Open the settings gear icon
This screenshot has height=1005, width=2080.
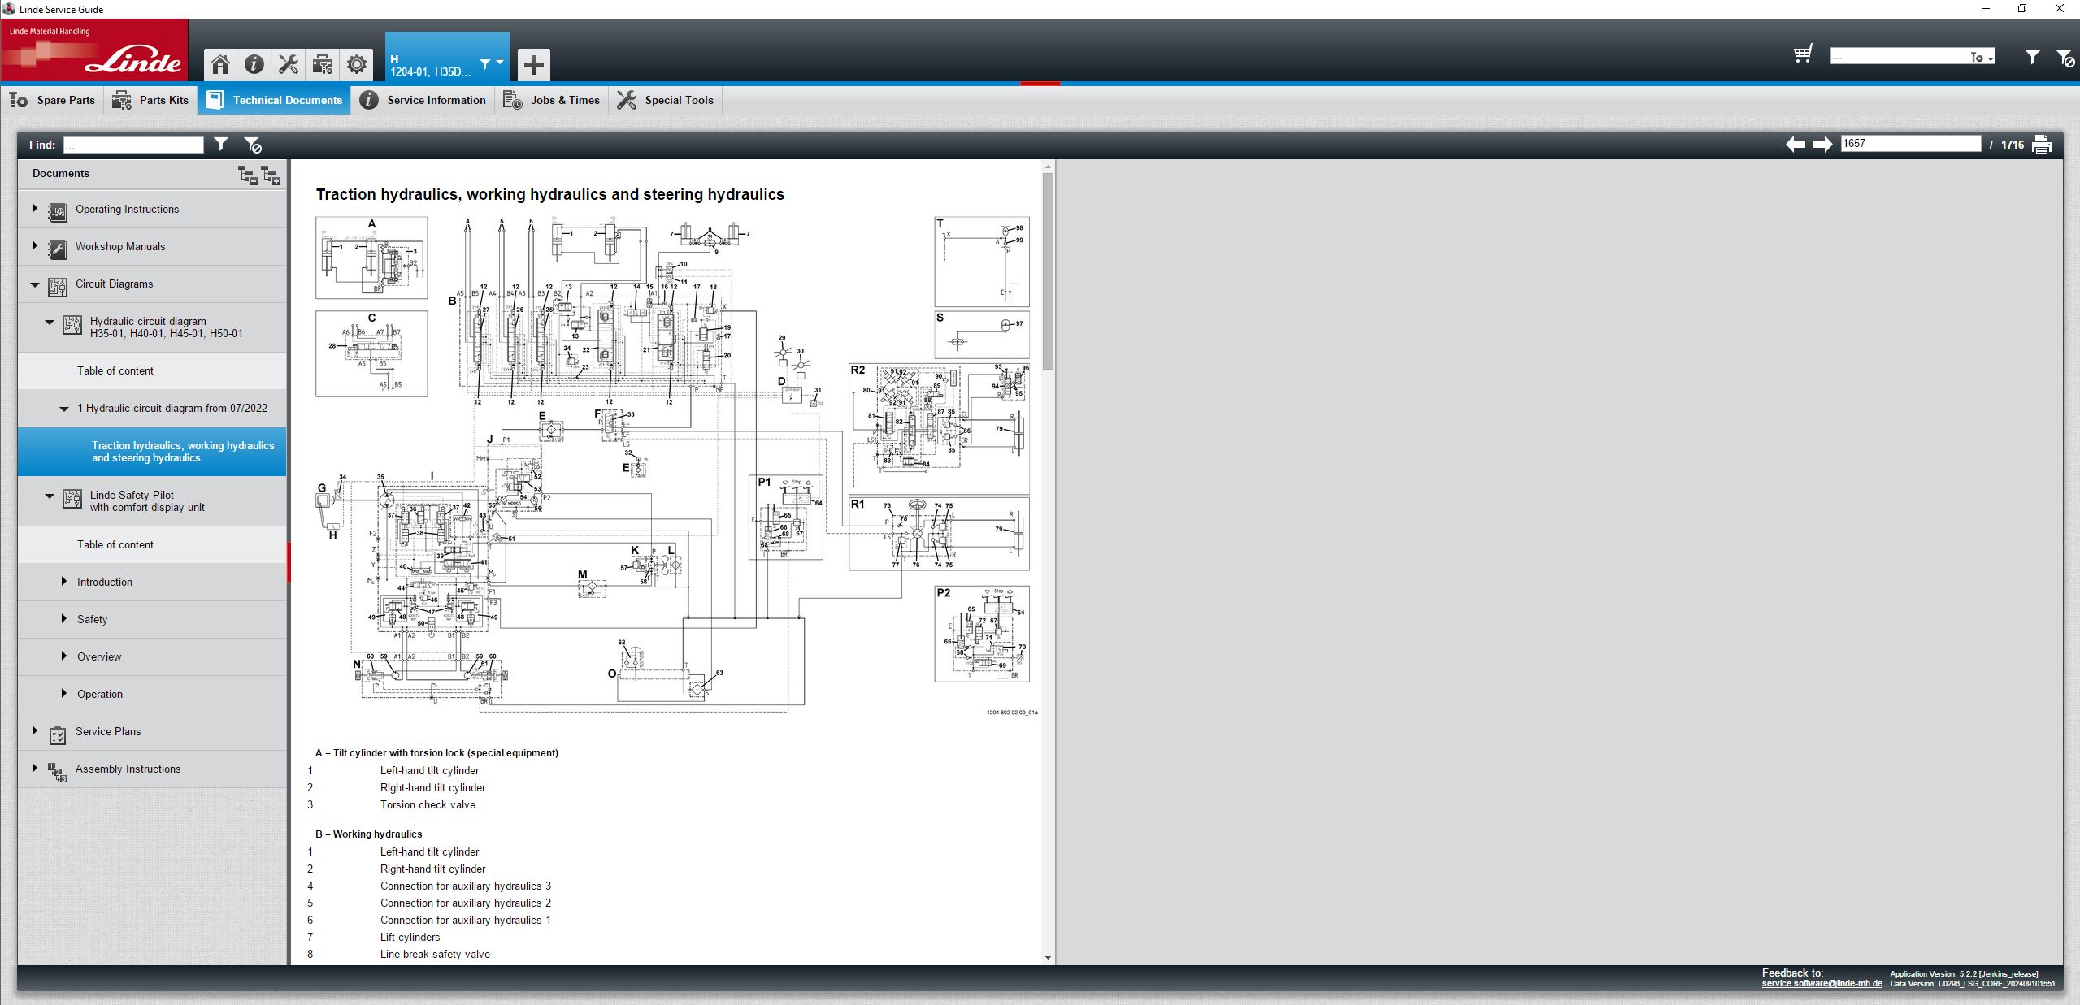point(356,64)
